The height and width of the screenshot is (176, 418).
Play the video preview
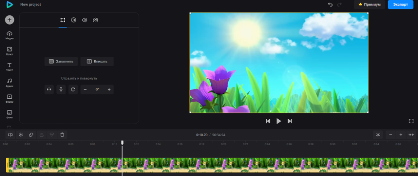pyautogui.click(x=279, y=121)
